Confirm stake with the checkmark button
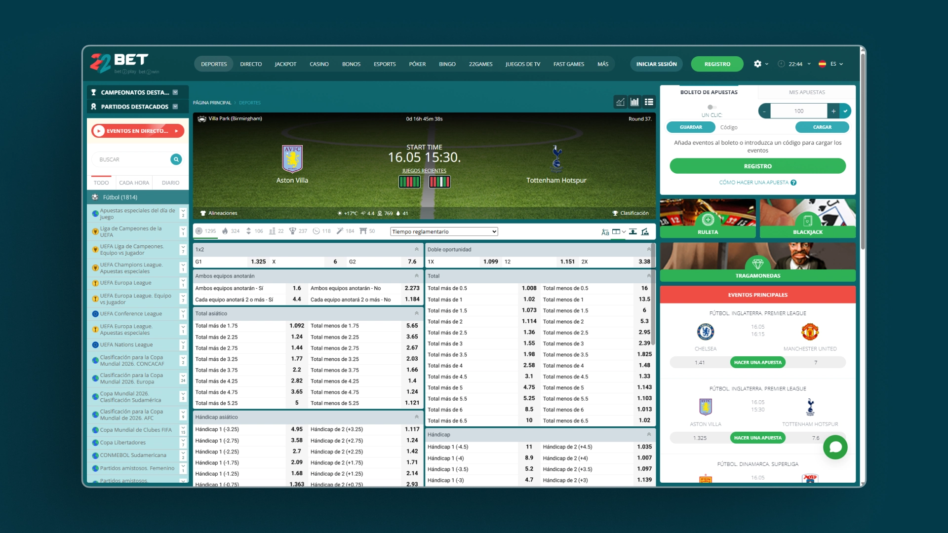 [845, 111]
